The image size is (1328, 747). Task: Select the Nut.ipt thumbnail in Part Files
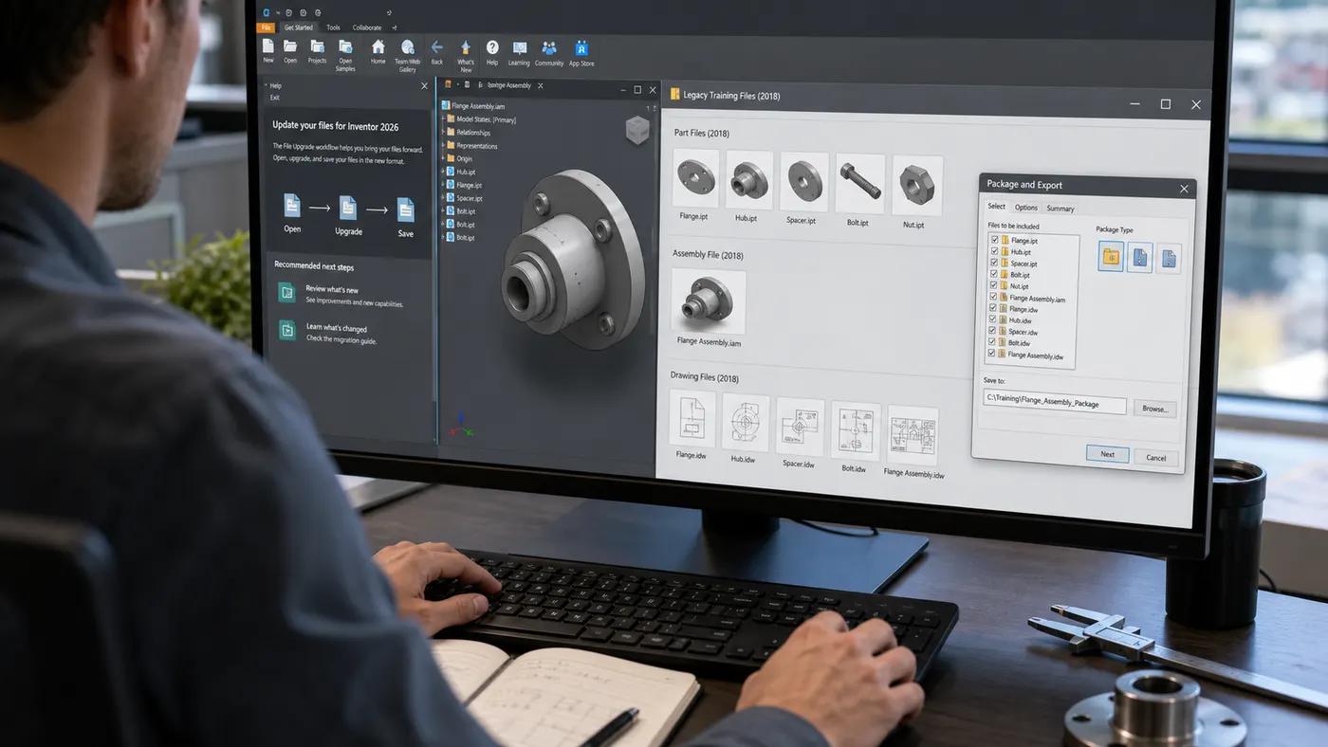click(x=917, y=185)
